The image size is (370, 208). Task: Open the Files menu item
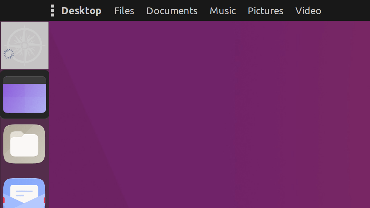(124, 11)
